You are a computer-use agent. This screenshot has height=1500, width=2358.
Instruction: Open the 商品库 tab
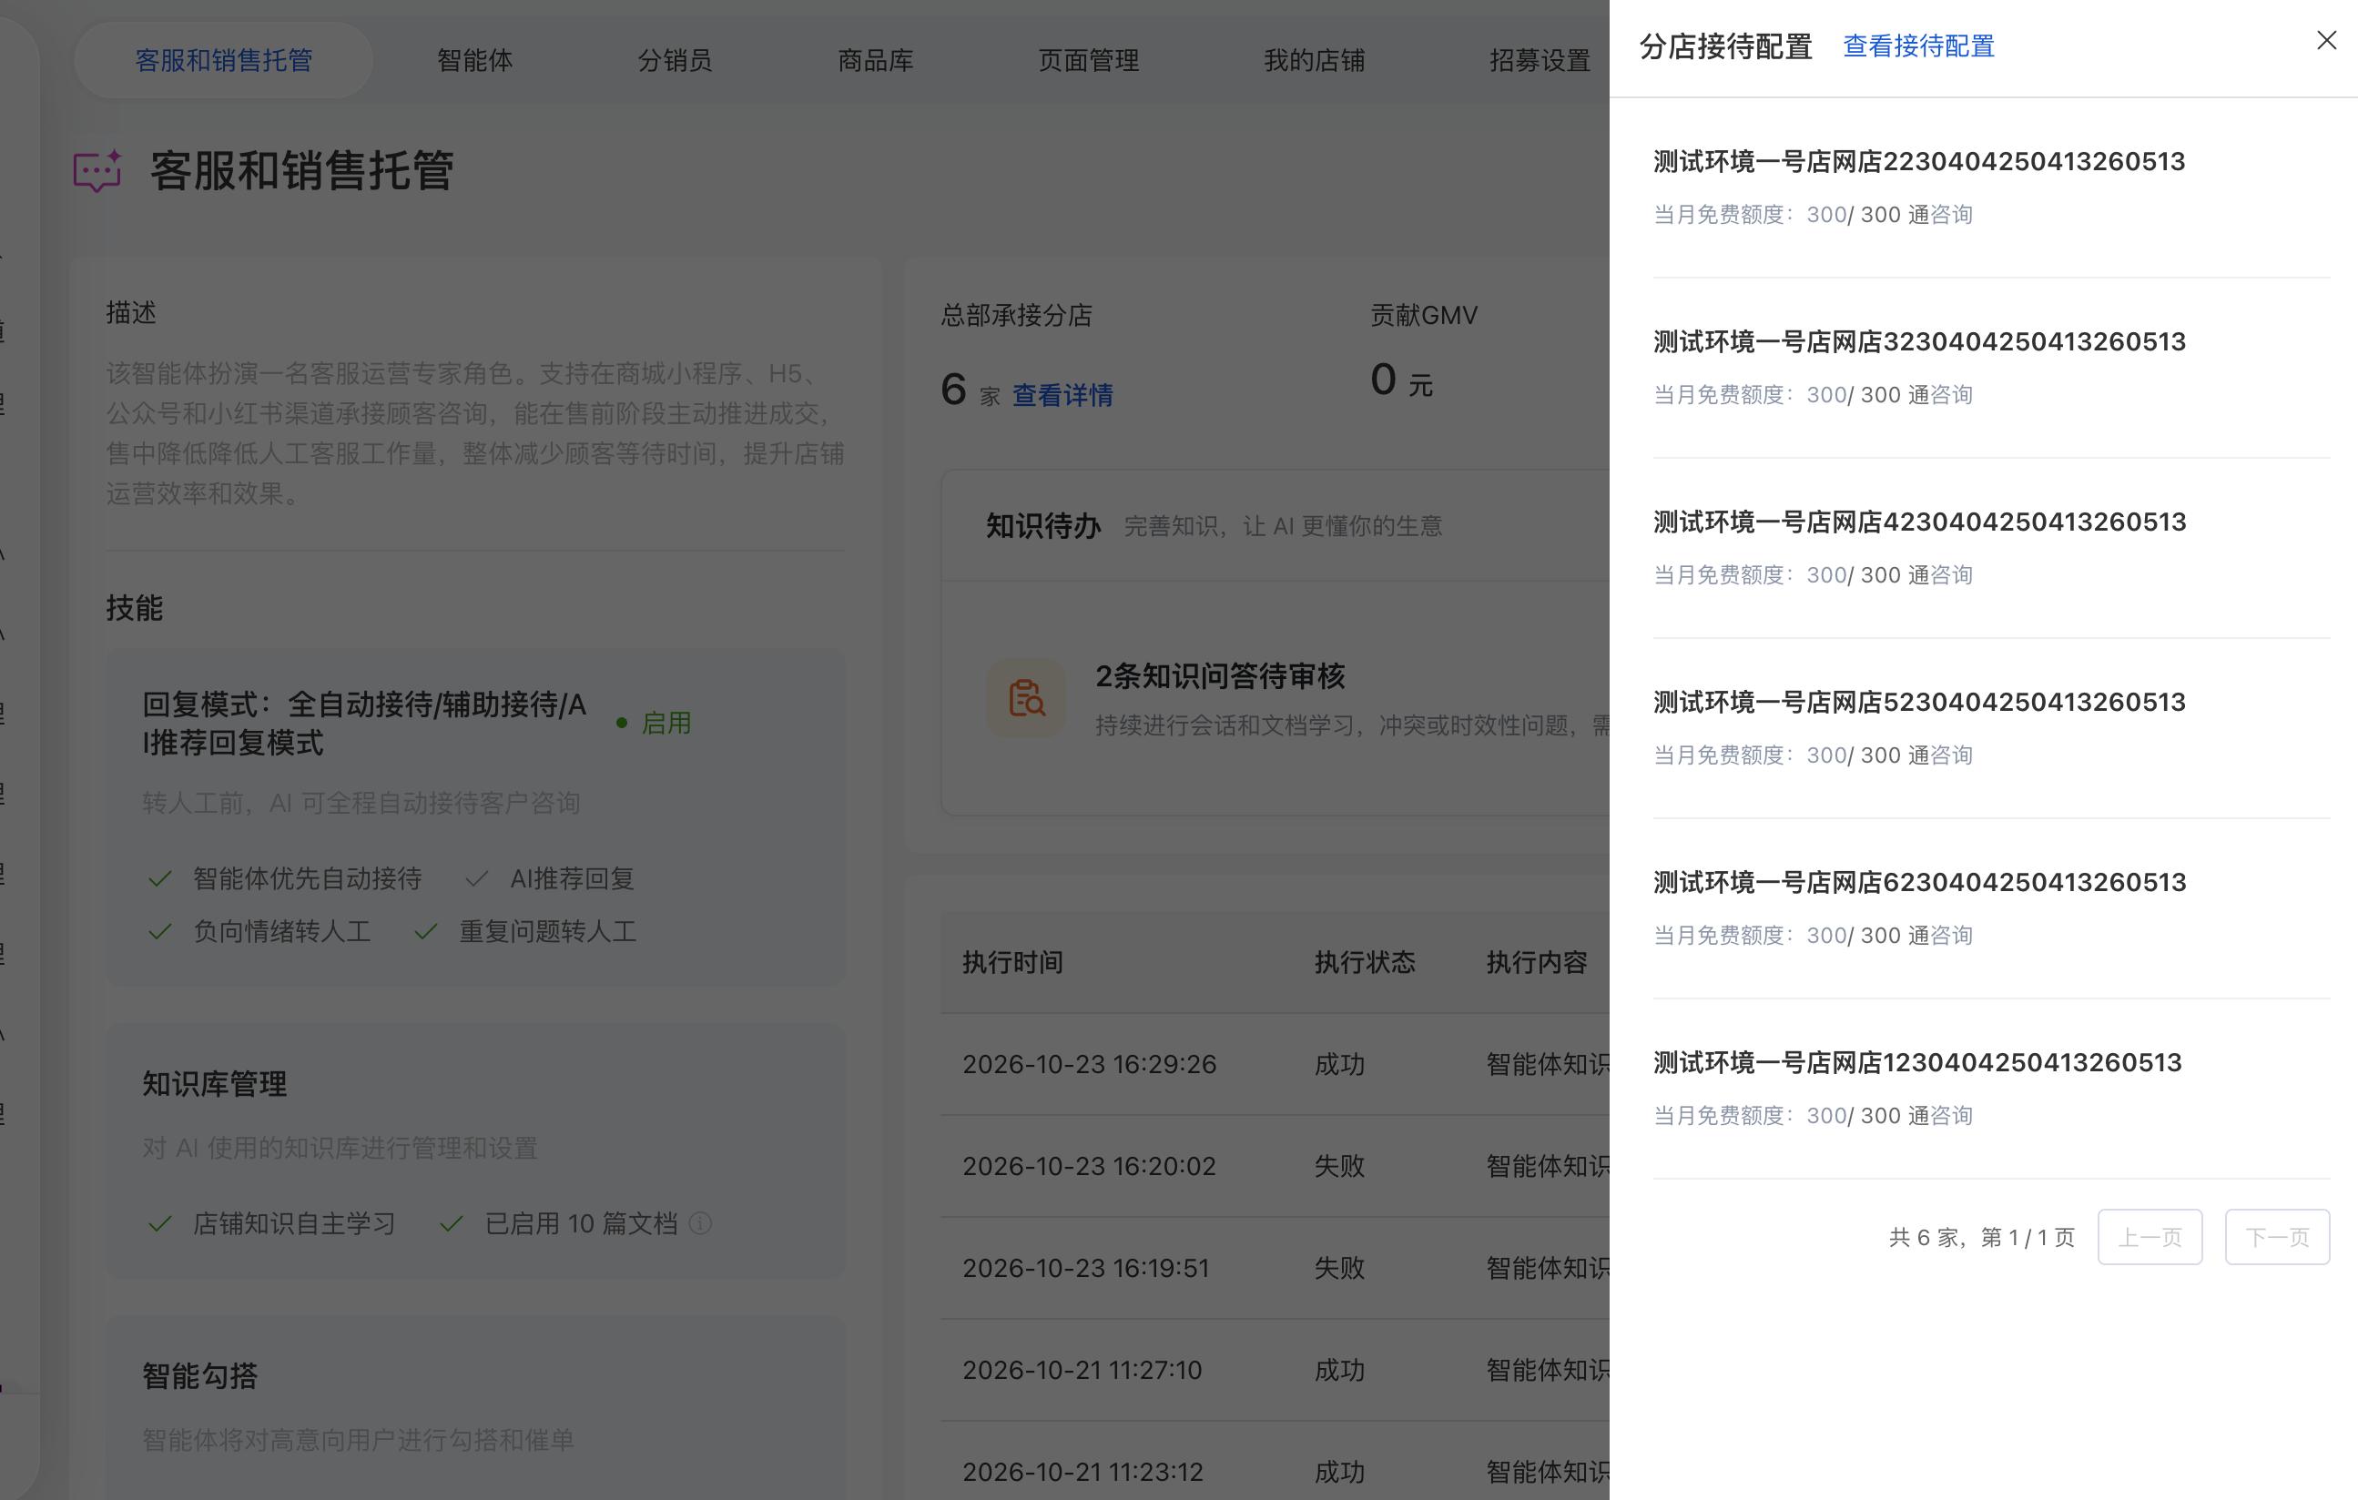click(876, 60)
